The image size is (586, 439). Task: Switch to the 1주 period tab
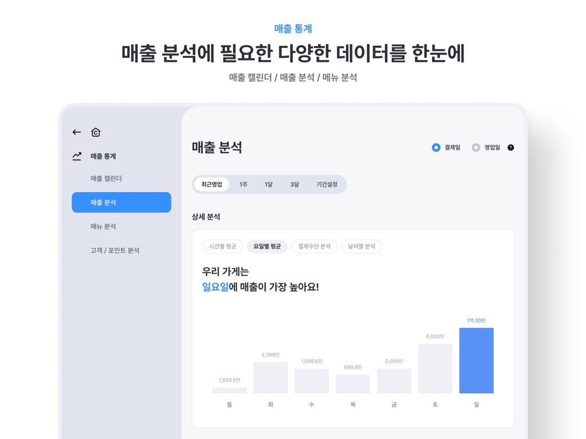pyautogui.click(x=243, y=184)
